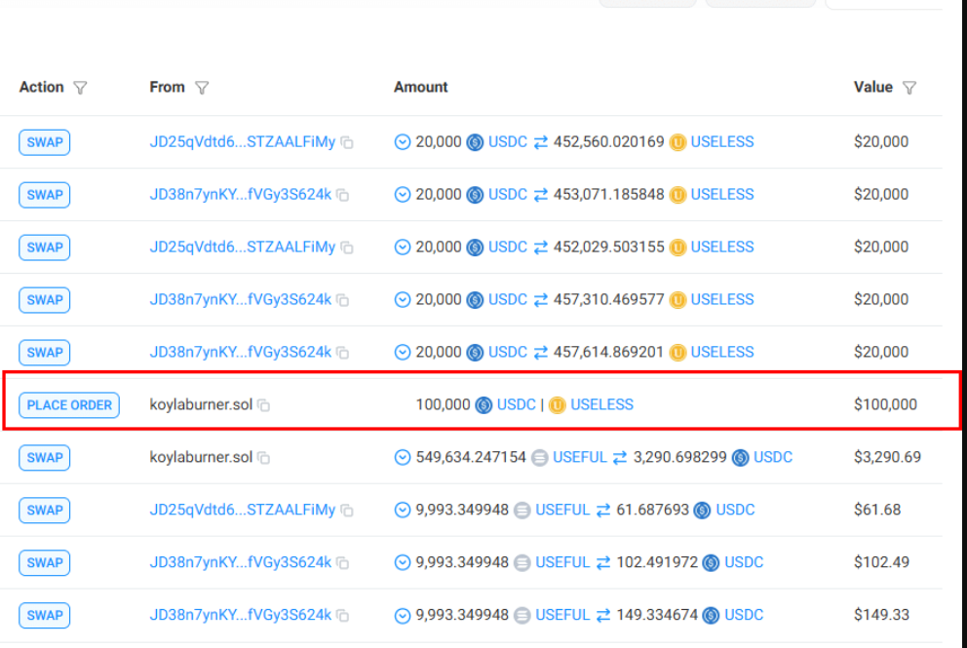The height and width of the screenshot is (648, 967).
Task: Click USELESS coin icon after 452,560.020169
Action: tap(677, 142)
